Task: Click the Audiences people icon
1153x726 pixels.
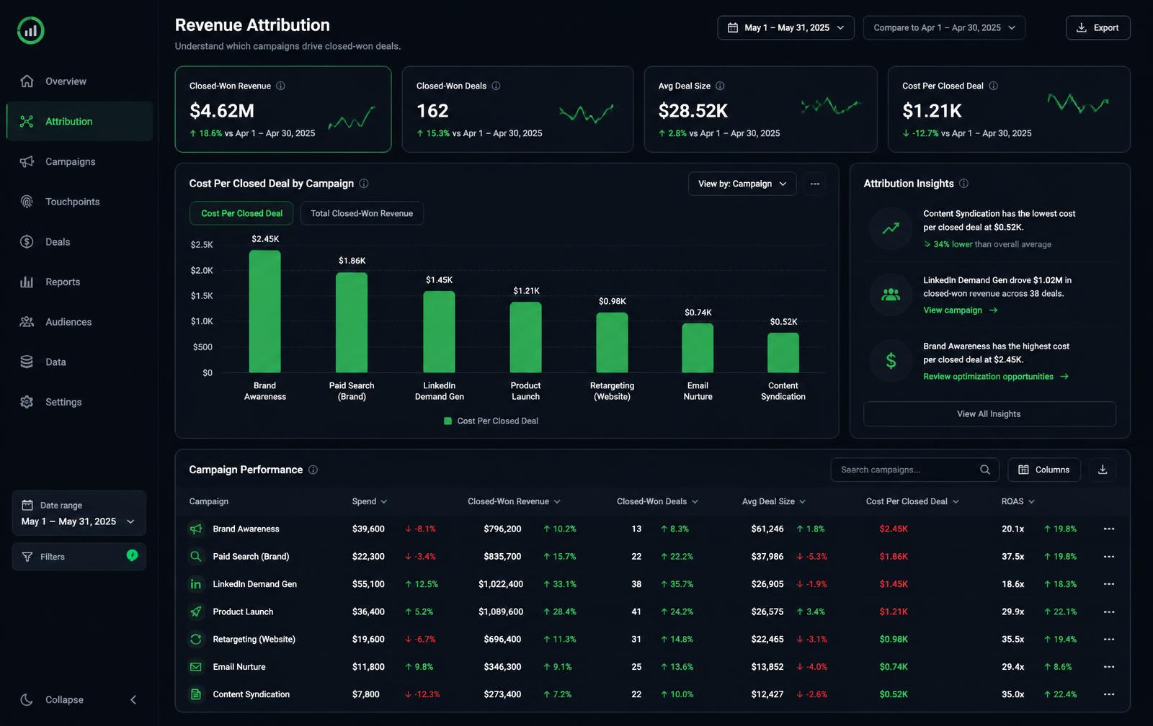Action: 27,322
